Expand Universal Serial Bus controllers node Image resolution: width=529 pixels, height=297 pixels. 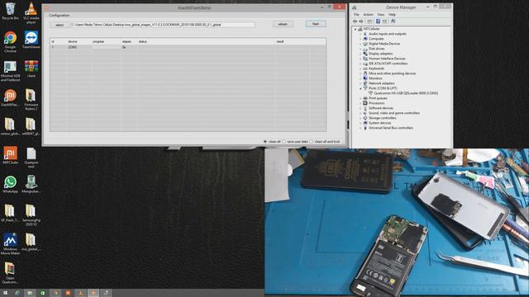pyautogui.click(x=360, y=128)
